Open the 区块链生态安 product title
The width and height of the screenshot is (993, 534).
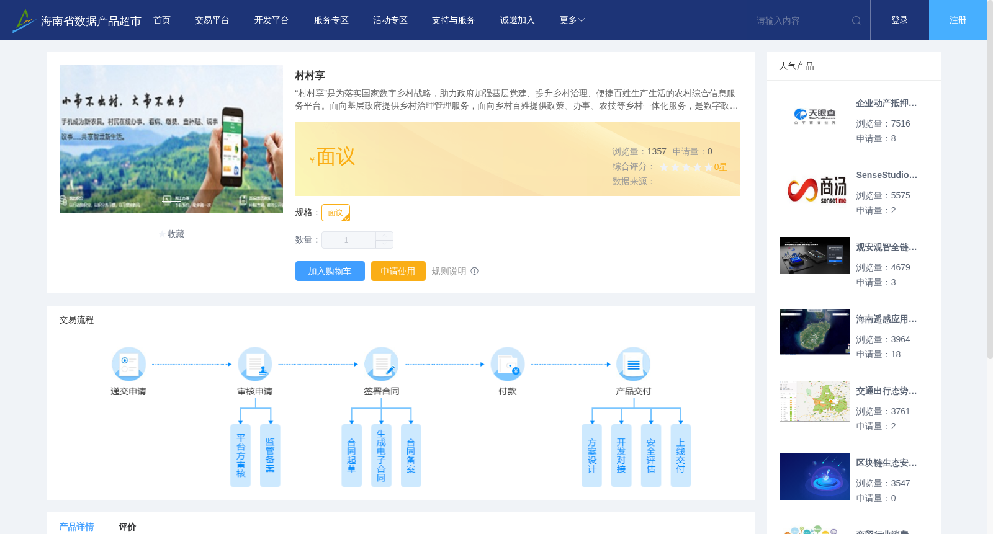[886, 463]
